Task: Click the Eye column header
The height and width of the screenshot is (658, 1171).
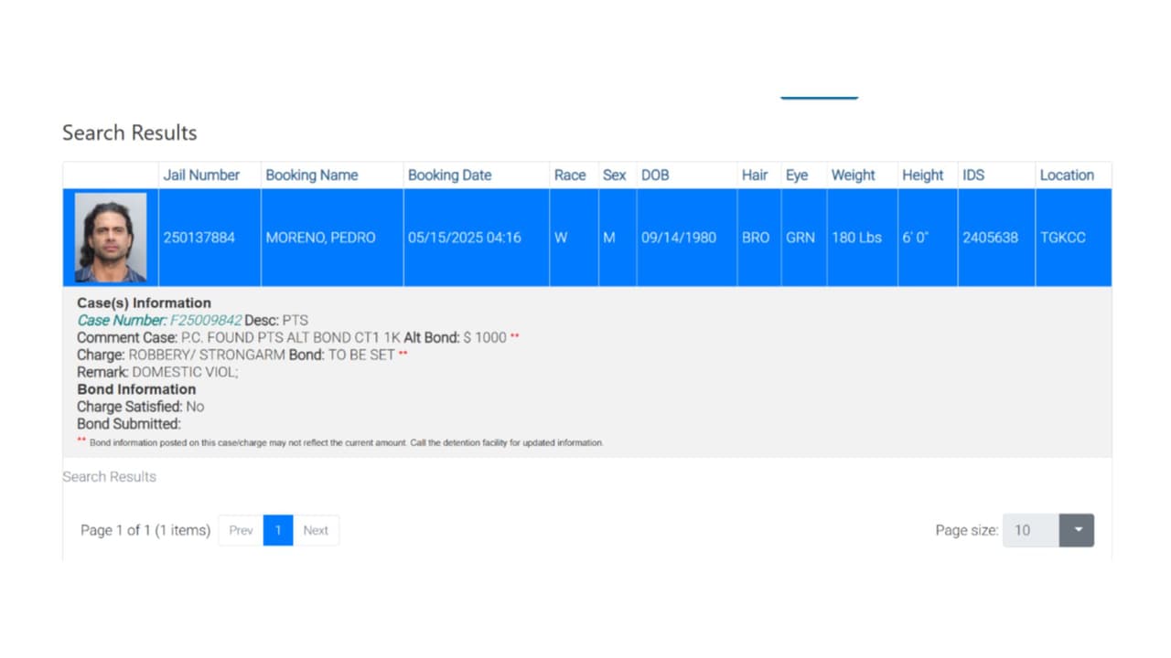Action: [x=797, y=175]
